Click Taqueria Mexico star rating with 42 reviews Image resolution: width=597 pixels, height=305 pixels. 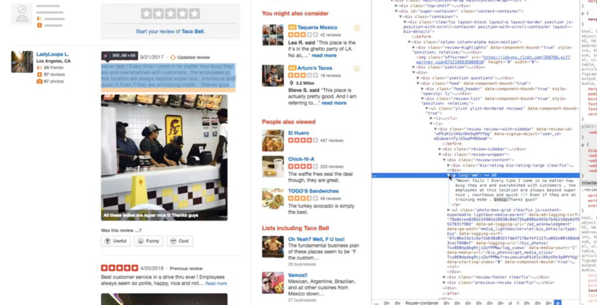point(303,34)
